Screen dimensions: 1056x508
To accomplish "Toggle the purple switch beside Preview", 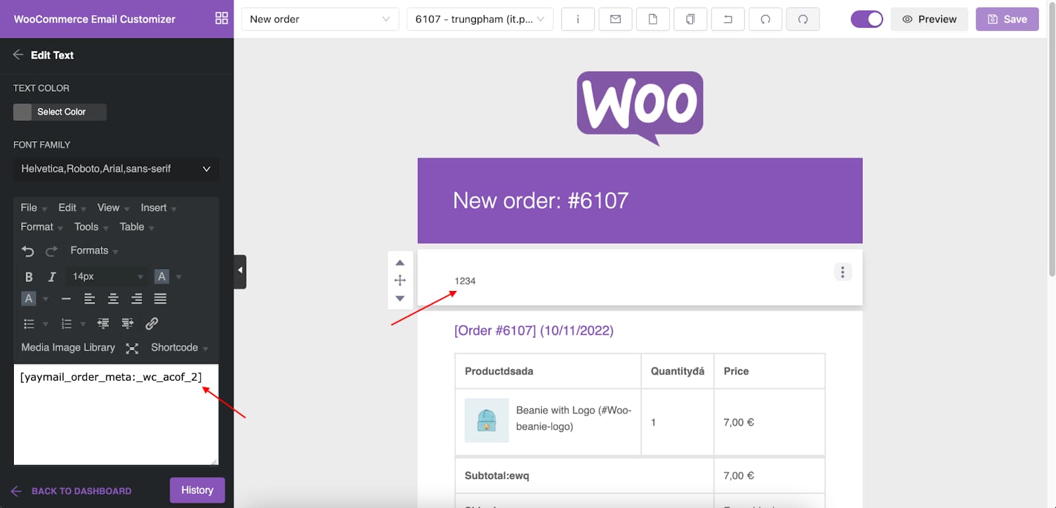I will [866, 19].
